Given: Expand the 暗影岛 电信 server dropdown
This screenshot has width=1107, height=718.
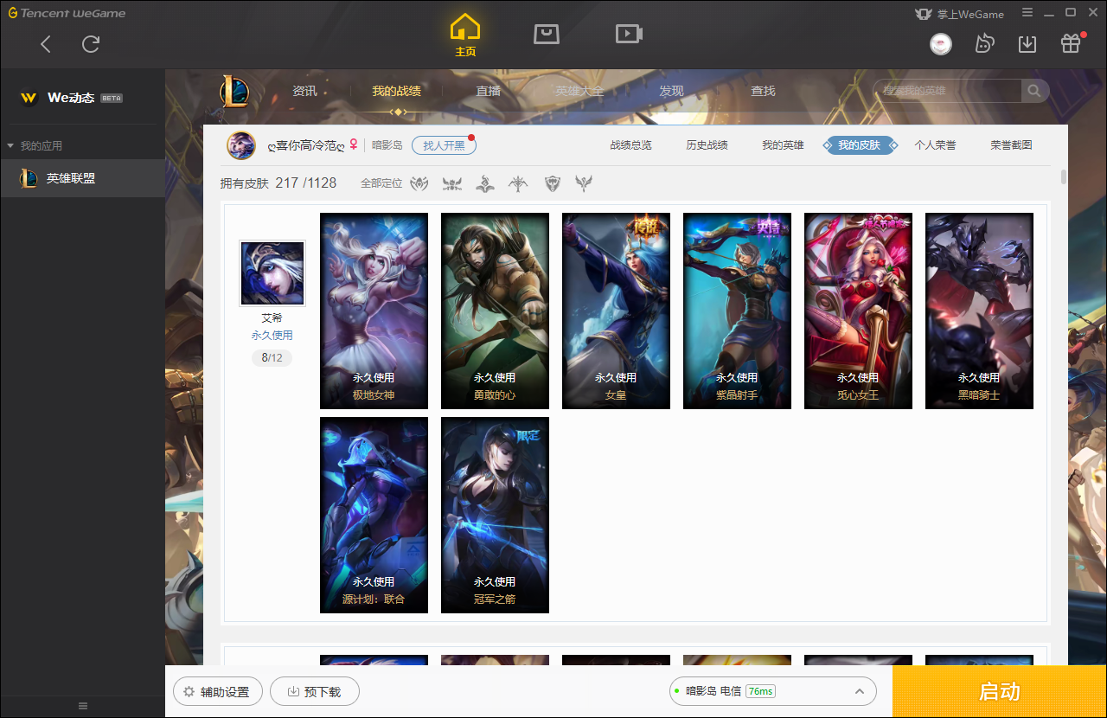Looking at the screenshot, I should click(x=773, y=691).
